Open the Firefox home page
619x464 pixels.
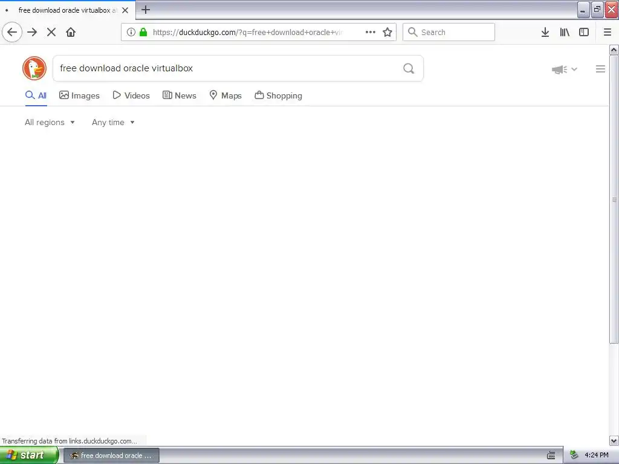[71, 32]
